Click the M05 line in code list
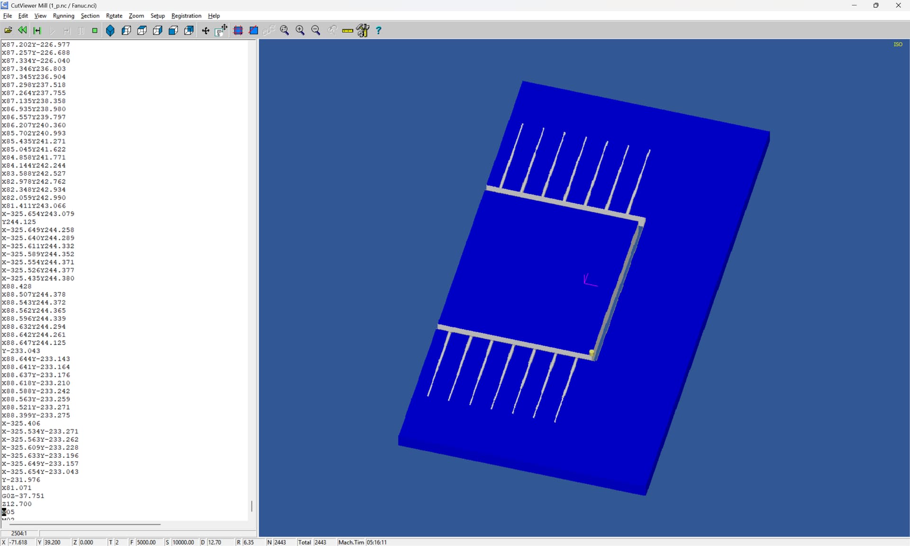Viewport: 910px width, 546px height. pyautogui.click(x=8, y=512)
